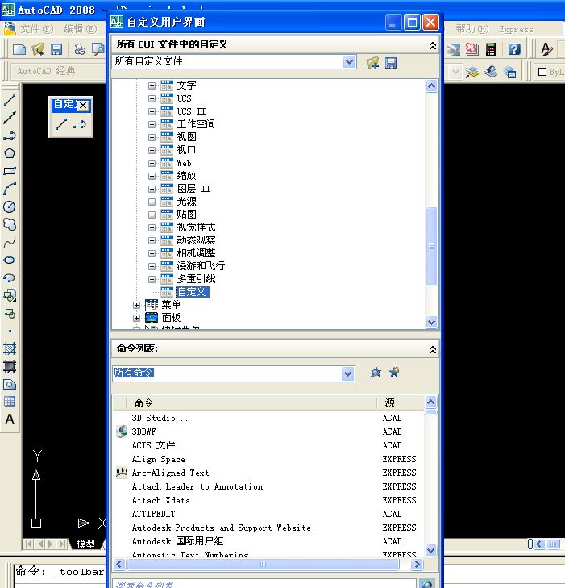
Task: Expand the 文字 toolbar node
Action: 152,85
